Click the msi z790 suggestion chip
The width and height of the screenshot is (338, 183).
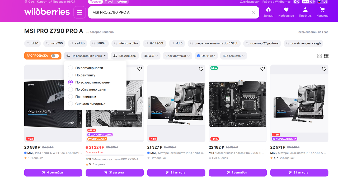55,43
